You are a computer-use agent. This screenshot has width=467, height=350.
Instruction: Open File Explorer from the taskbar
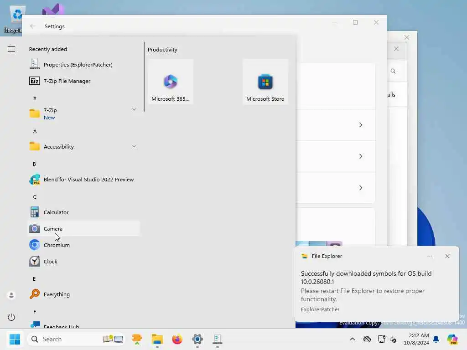(157, 339)
